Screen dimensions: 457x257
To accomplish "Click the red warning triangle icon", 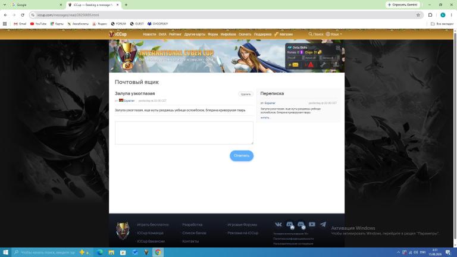I will click(x=311, y=65).
